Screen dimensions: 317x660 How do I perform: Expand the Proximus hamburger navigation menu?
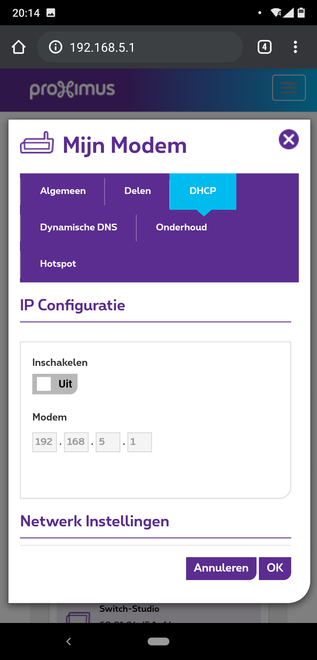click(289, 88)
